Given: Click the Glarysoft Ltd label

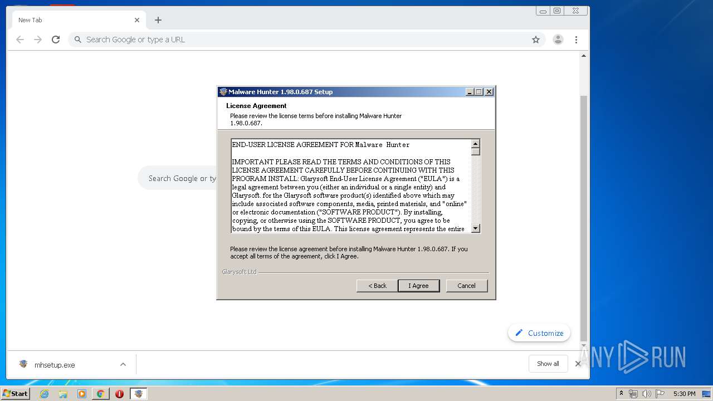Looking at the screenshot, I should pos(239,272).
